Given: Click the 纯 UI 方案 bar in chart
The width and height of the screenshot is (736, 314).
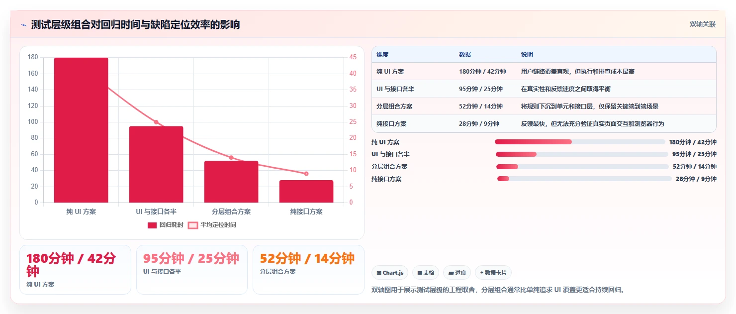Looking at the screenshot, I should tap(81, 130).
